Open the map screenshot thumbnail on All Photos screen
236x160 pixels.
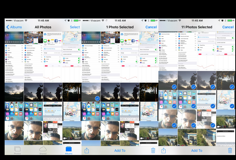pyautogui.click(x=72, y=111)
